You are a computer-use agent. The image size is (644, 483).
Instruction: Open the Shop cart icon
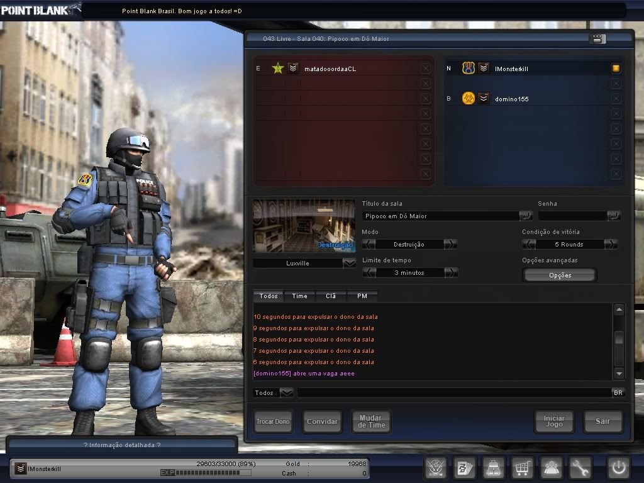tap(522, 467)
